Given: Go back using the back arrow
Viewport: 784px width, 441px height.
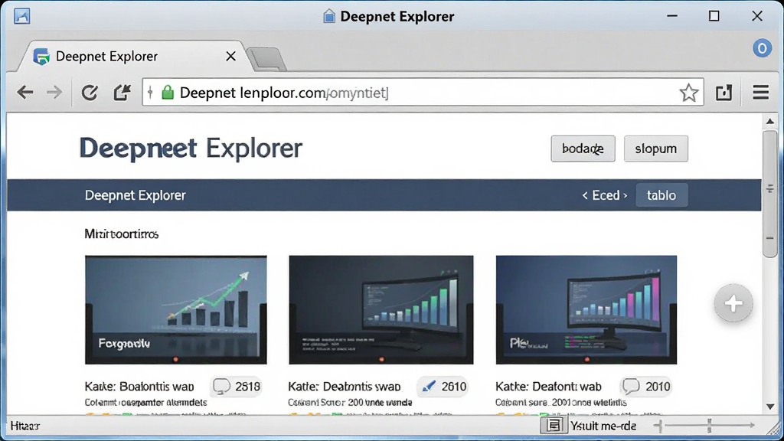Looking at the screenshot, I should tap(24, 92).
